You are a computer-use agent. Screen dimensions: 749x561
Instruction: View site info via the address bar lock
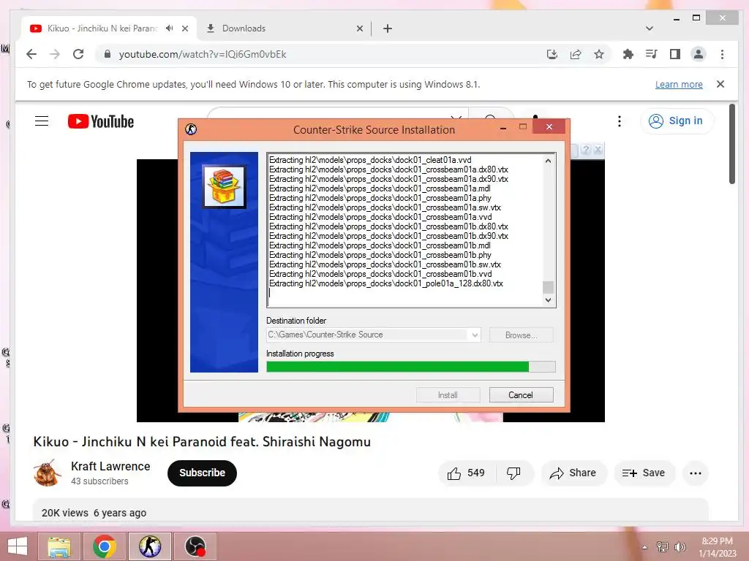[x=108, y=54]
